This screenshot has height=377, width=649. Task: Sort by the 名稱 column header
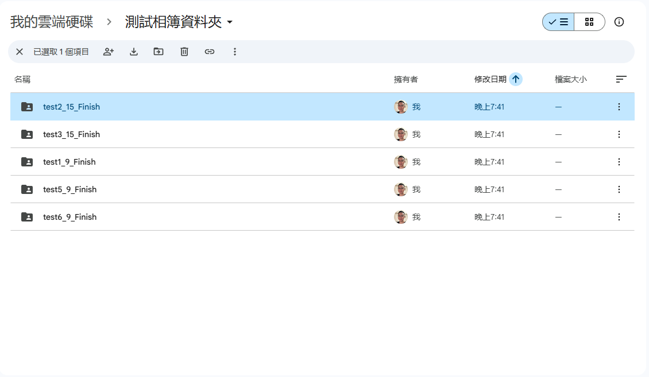[22, 79]
